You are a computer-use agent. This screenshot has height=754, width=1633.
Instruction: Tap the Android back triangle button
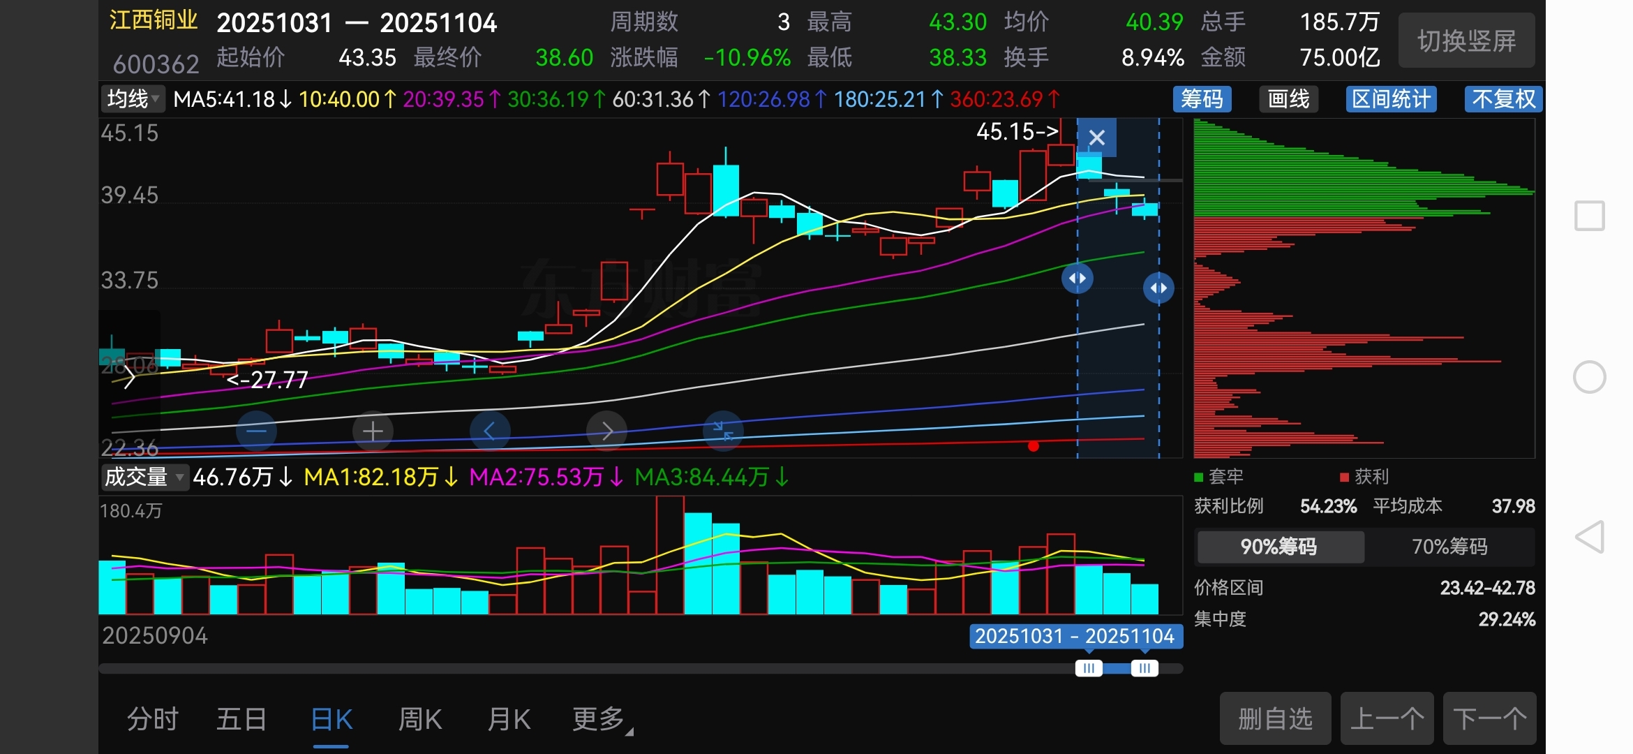click(1589, 537)
